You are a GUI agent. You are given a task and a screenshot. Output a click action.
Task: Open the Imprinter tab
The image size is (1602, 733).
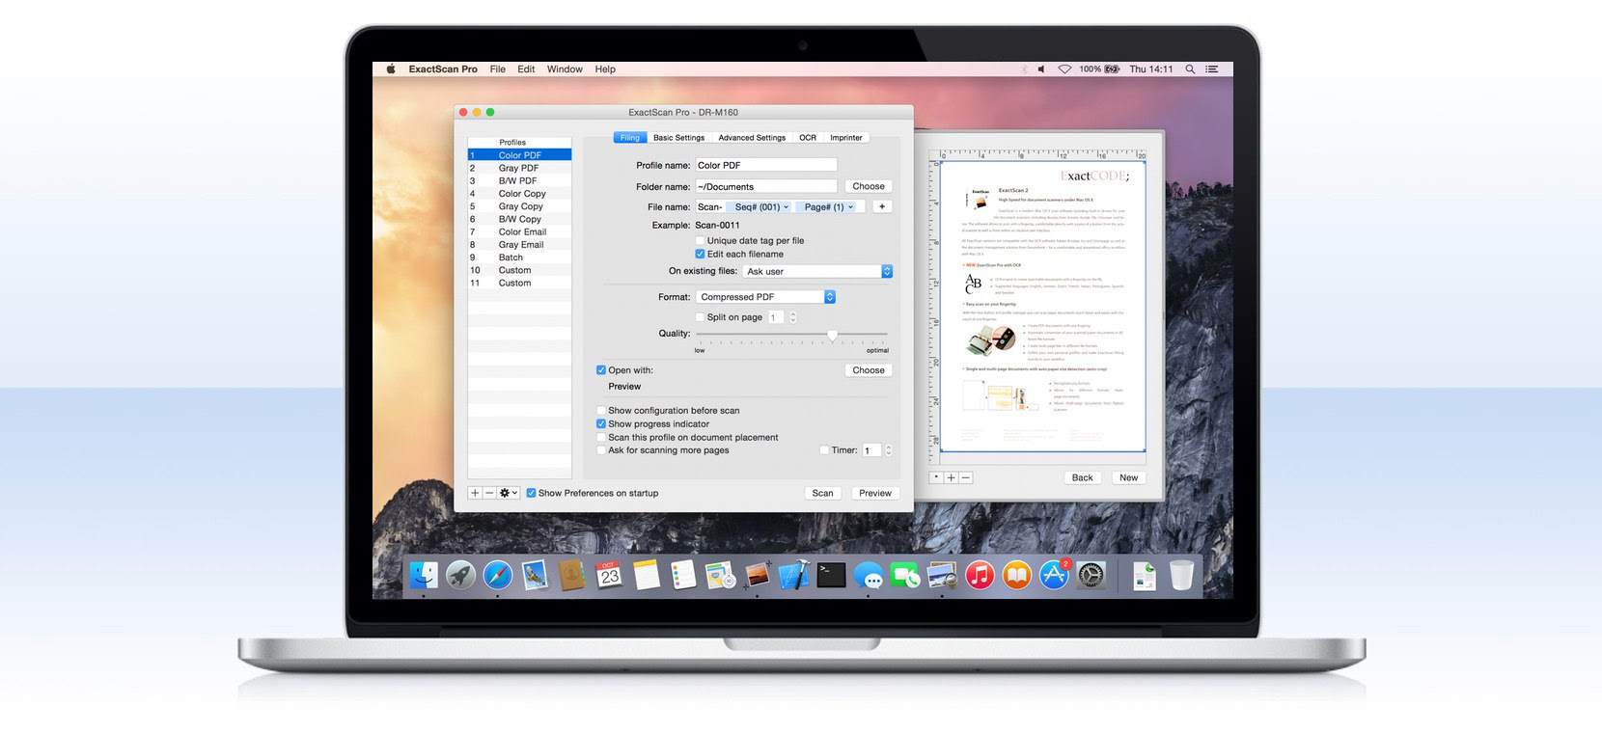[x=846, y=138]
